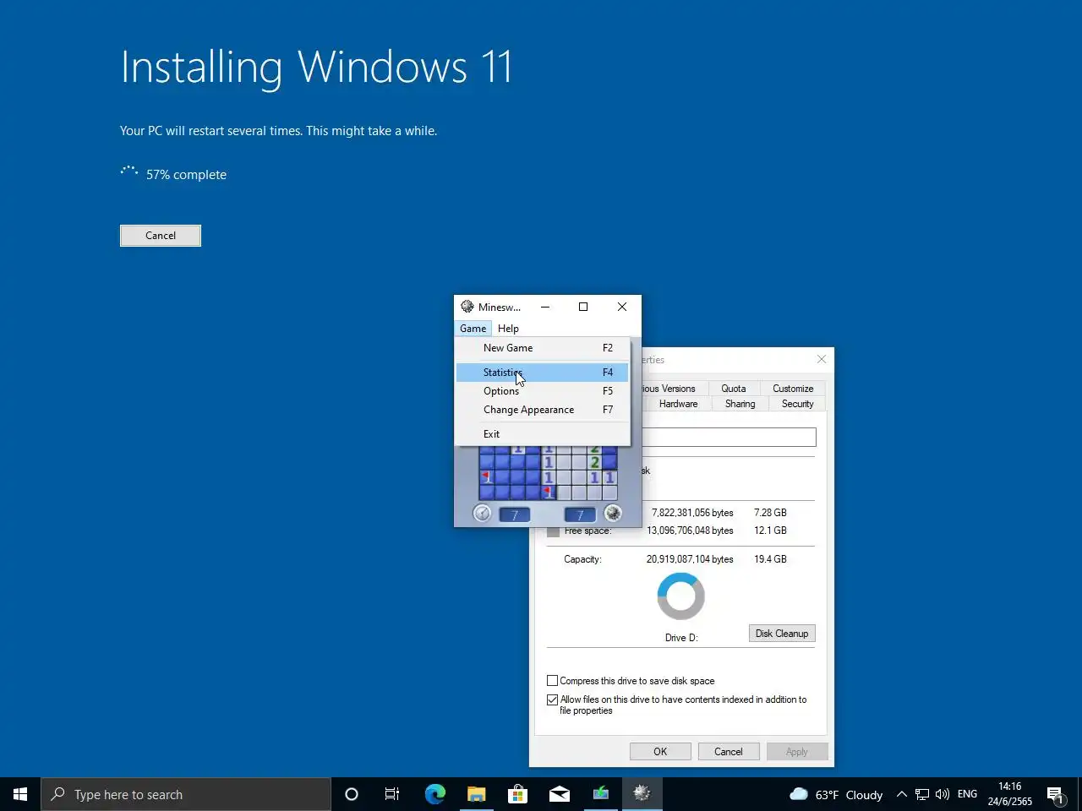The height and width of the screenshot is (811, 1082).
Task: Select Exit in the Game menu
Action: tap(542, 434)
